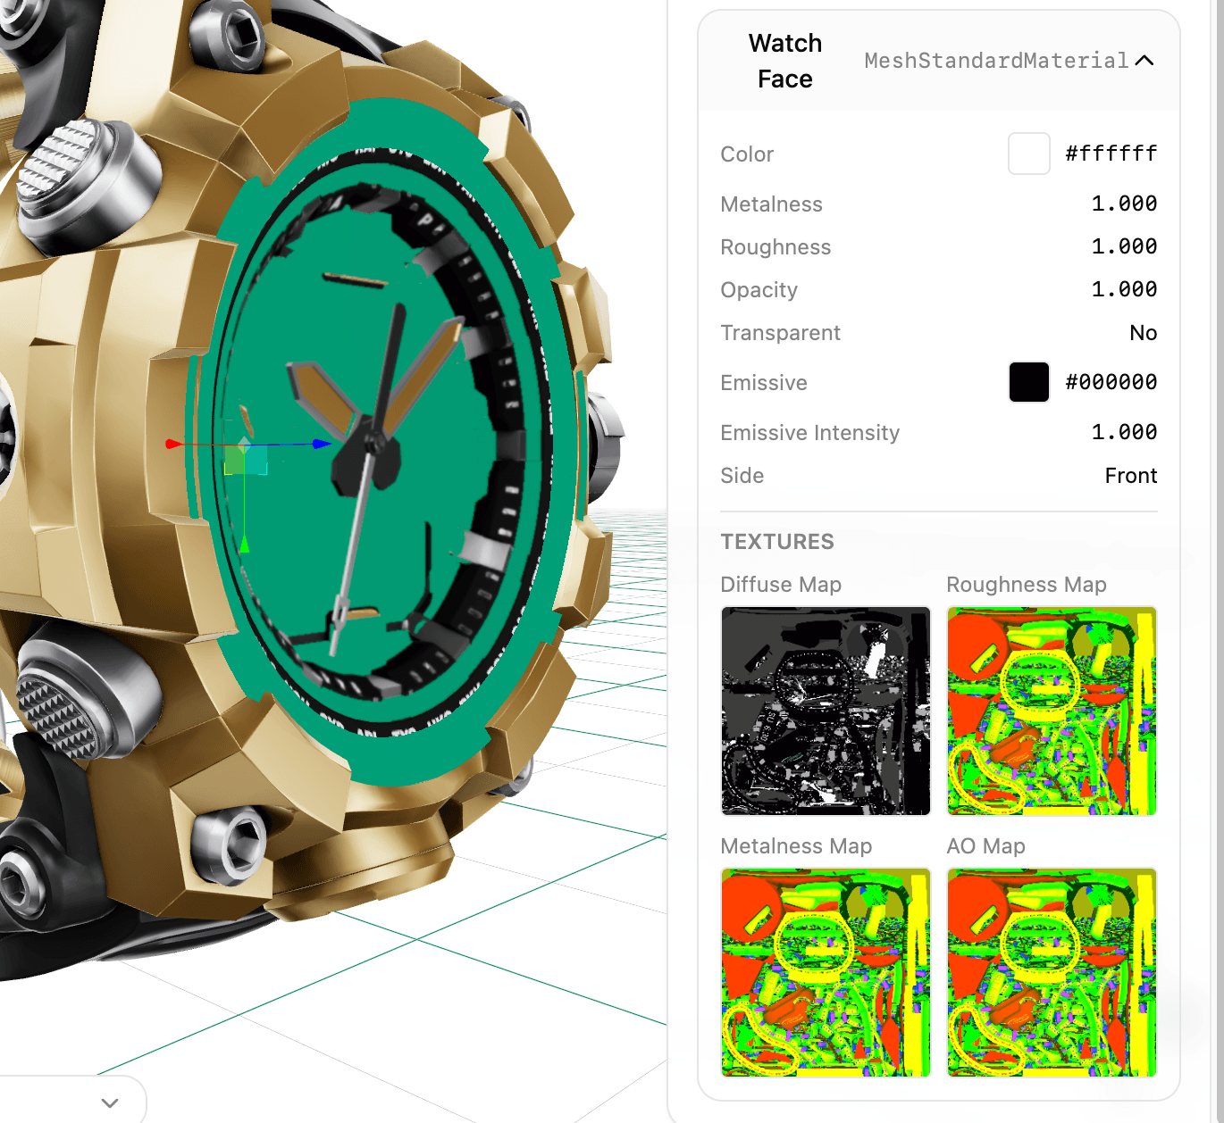This screenshot has width=1224, height=1123.
Task: Toggle the Transparent setting from No
Action: click(x=1143, y=333)
